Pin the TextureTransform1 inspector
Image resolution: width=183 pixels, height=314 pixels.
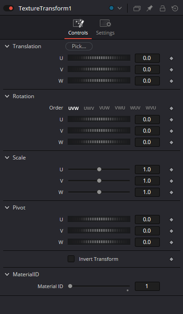[149, 9]
